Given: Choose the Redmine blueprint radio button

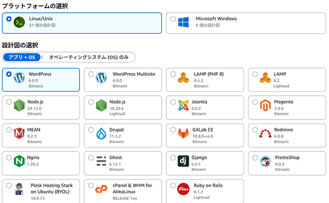Looking at the screenshot, I should click(x=255, y=130).
